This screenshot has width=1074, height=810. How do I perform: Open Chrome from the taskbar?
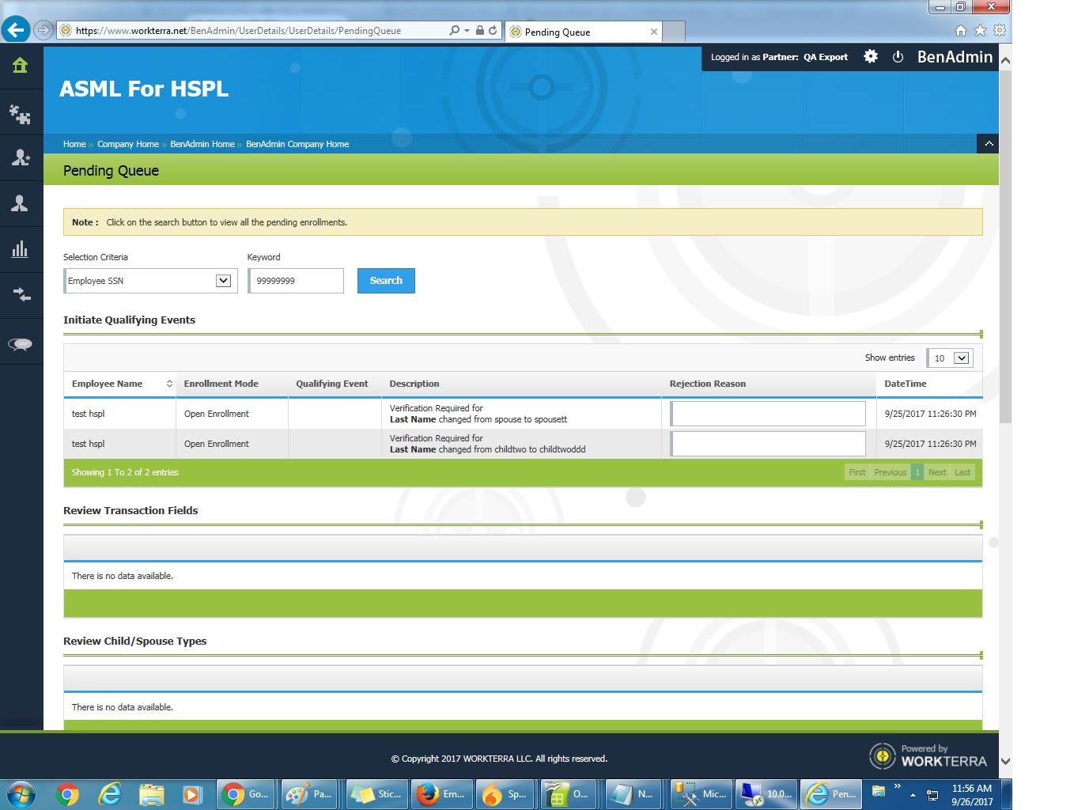[68, 794]
